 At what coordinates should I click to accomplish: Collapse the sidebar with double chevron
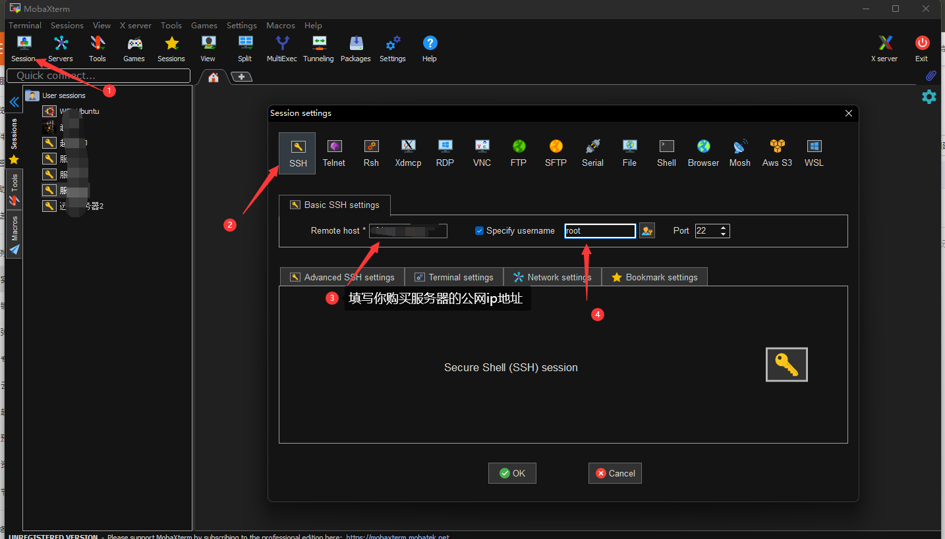(14, 102)
